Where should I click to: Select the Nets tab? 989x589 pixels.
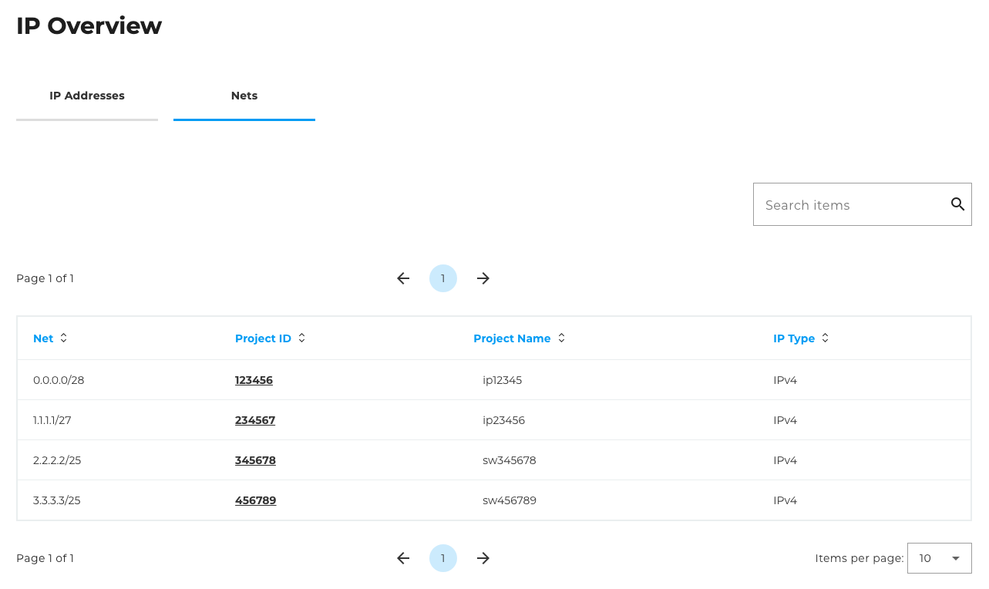(x=244, y=96)
